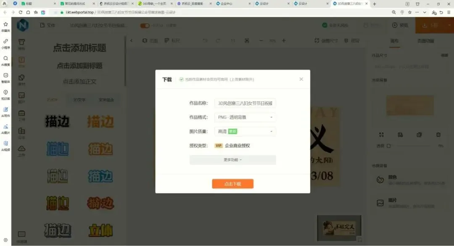
Task: Expand 更多功能 options
Action: [x=232, y=160]
